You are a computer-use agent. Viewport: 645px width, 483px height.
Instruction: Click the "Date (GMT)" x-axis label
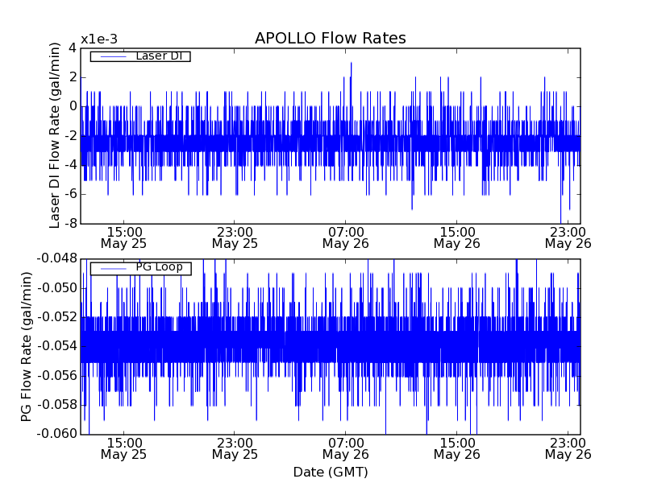[330, 472]
